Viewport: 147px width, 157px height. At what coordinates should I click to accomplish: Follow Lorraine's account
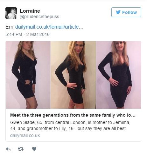pyautogui.click(x=126, y=12)
